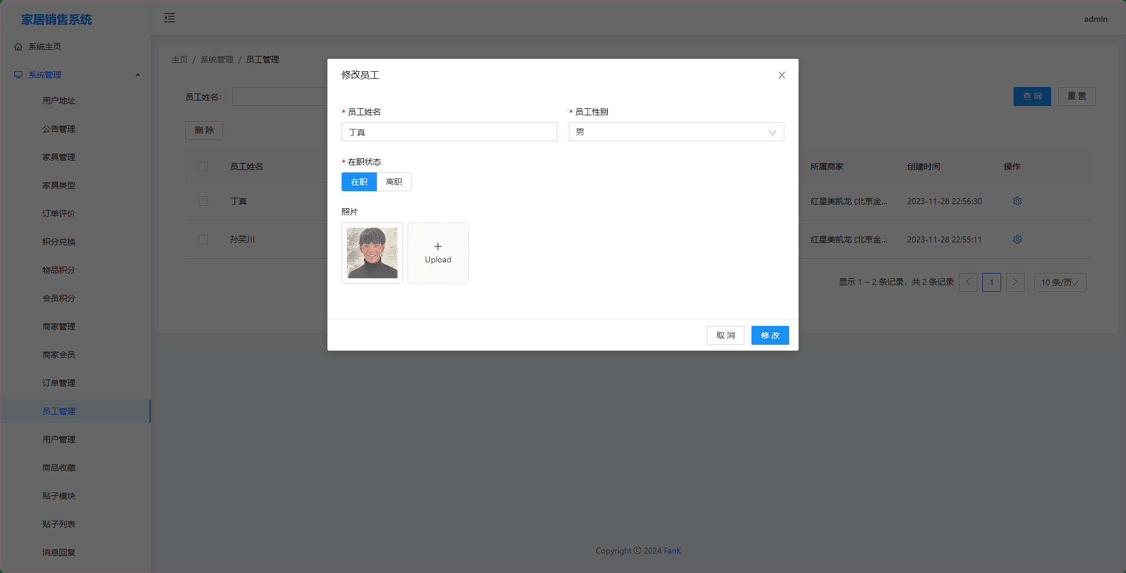Screen dimensions: 1126x573
Task: Click the 重置 reset button
Action: pyautogui.click(x=1077, y=96)
